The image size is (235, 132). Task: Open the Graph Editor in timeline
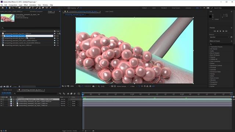click(79, 93)
